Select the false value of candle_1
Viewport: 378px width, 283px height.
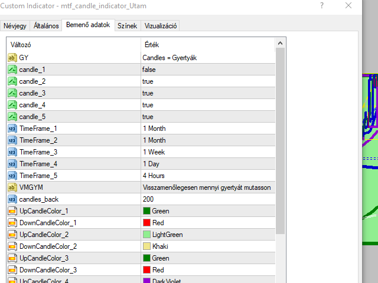149,70
